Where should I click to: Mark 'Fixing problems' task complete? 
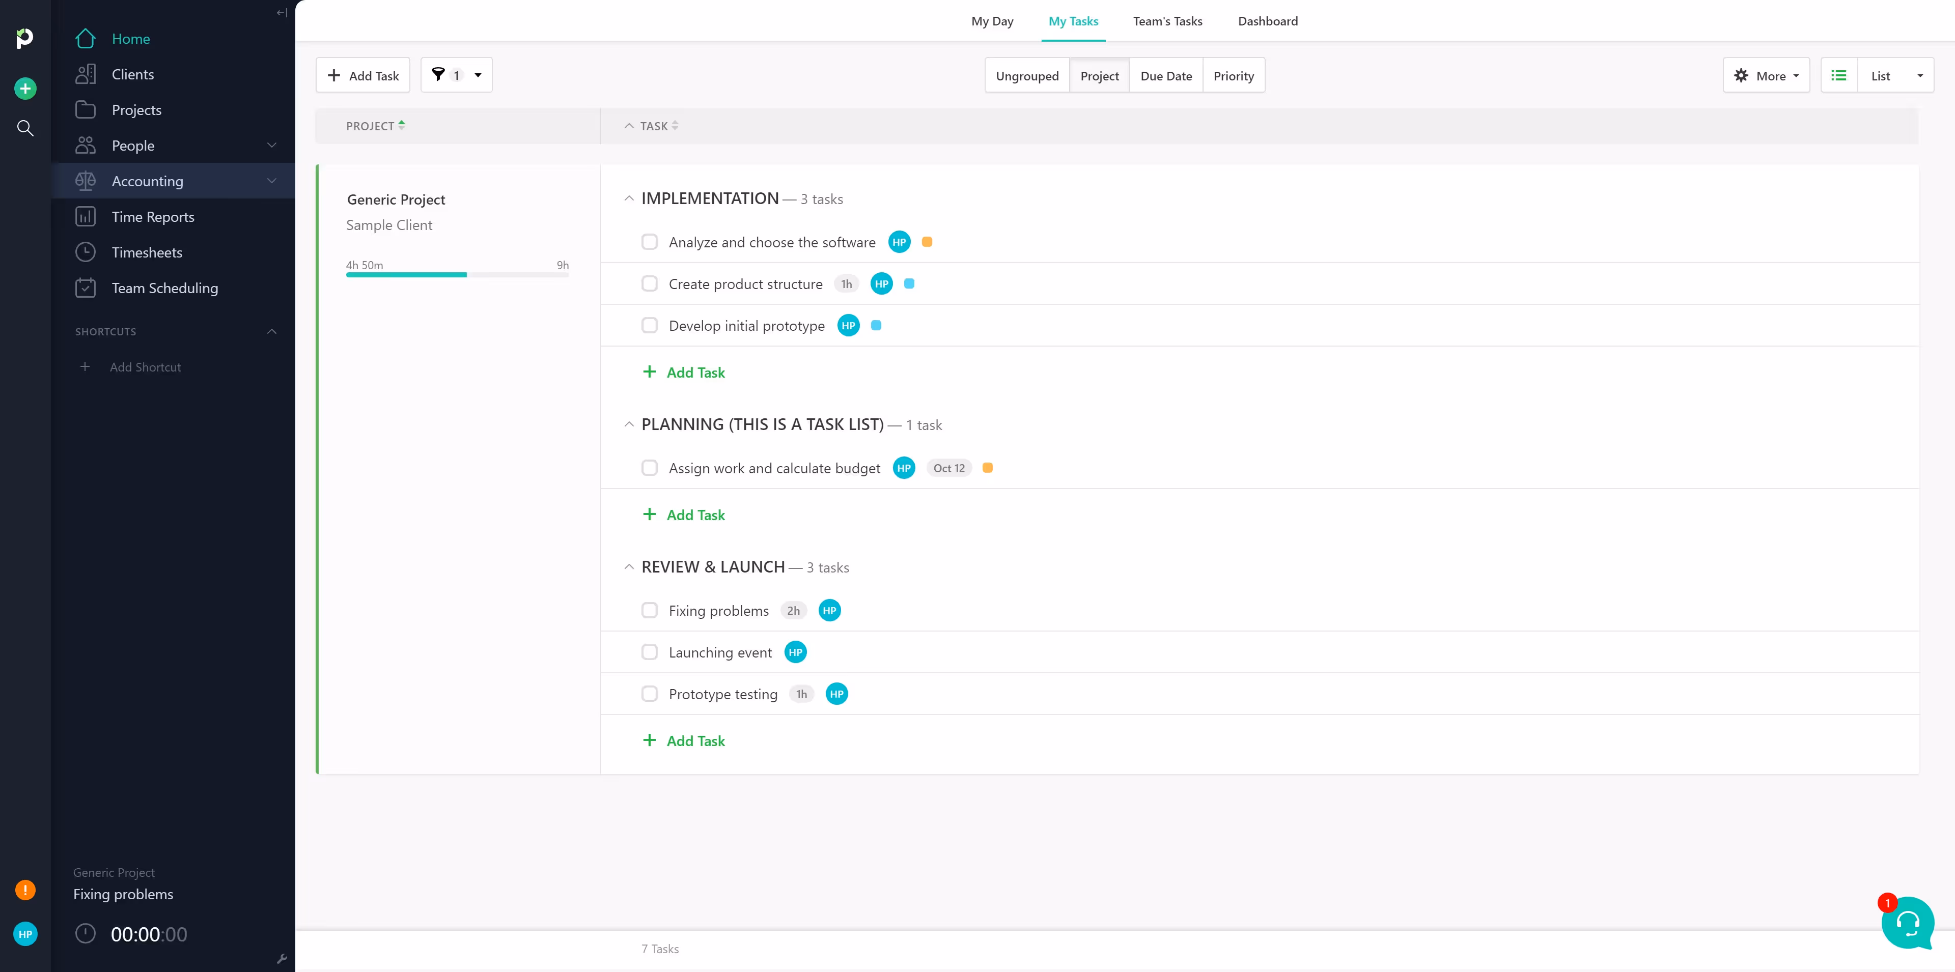[650, 611]
